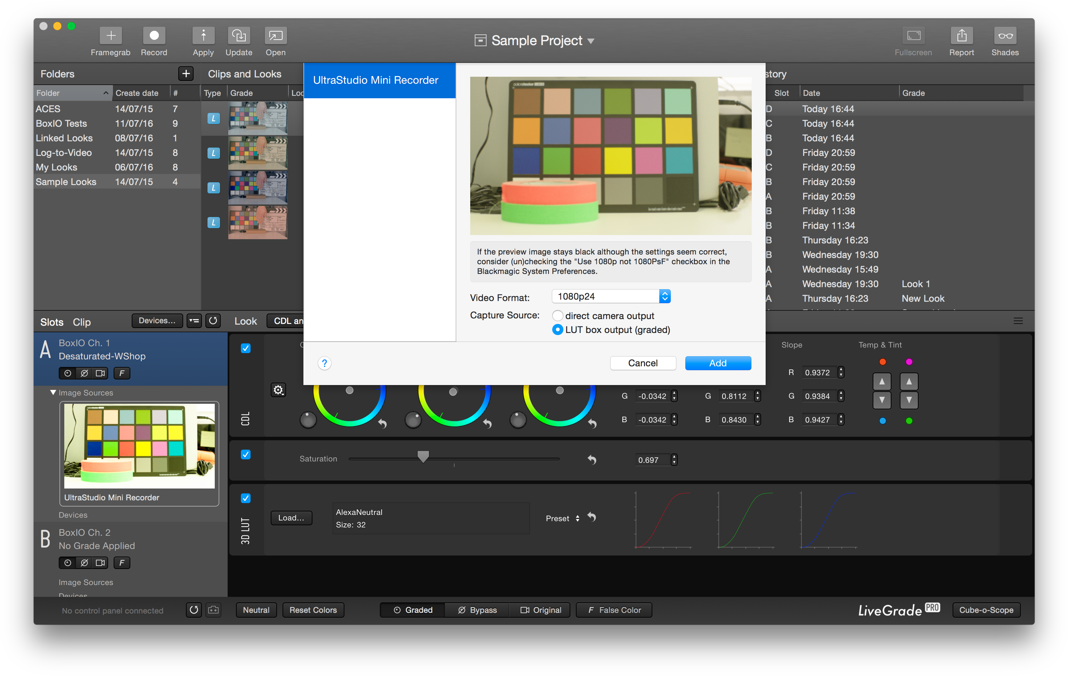The height and width of the screenshot is (676, 1068).
Task: Click the False Color F icon on slot A
Action: pos(122,373)
